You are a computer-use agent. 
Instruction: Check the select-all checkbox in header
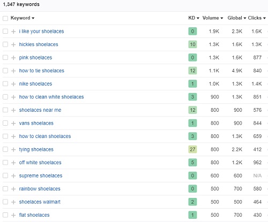tap(5, 18)
